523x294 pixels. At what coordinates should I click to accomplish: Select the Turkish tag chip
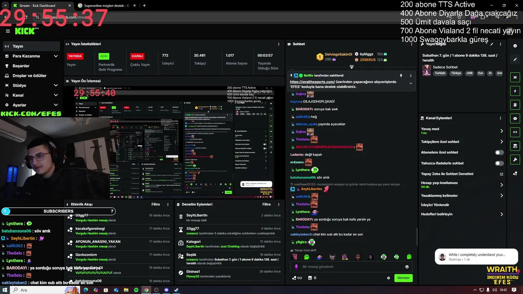pyautogui.click(x=440, y=73)
